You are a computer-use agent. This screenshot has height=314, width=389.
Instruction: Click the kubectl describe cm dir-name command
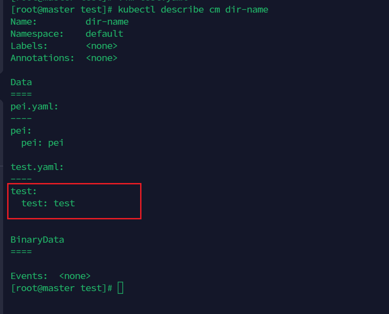pos(193,9)
